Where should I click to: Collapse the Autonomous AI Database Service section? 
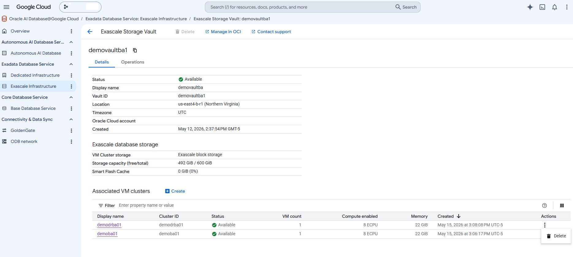pos(71,42)
